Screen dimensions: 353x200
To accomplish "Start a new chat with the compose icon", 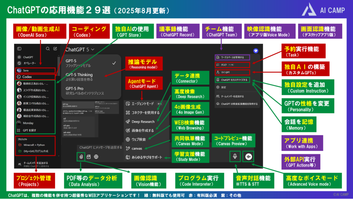I will [56, 49].
